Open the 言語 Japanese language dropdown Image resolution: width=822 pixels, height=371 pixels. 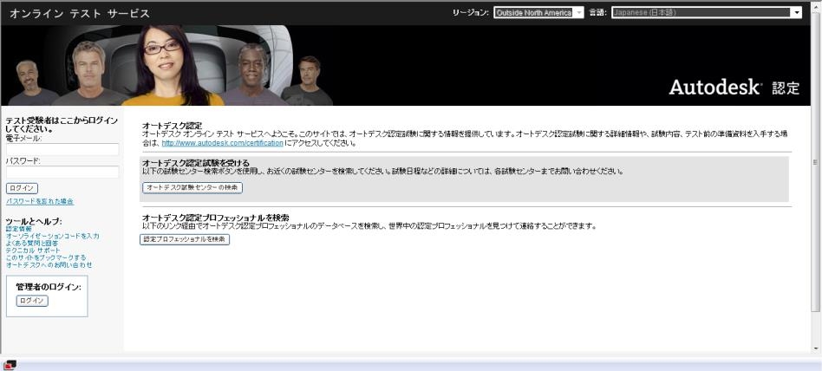[707, 13]
